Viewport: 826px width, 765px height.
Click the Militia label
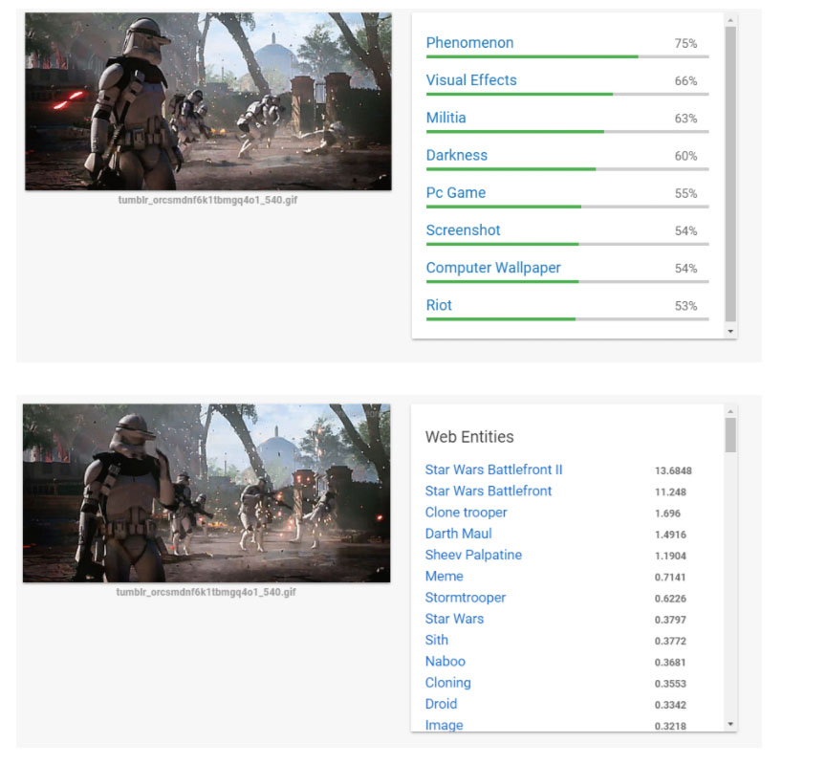tap(446, 118)
